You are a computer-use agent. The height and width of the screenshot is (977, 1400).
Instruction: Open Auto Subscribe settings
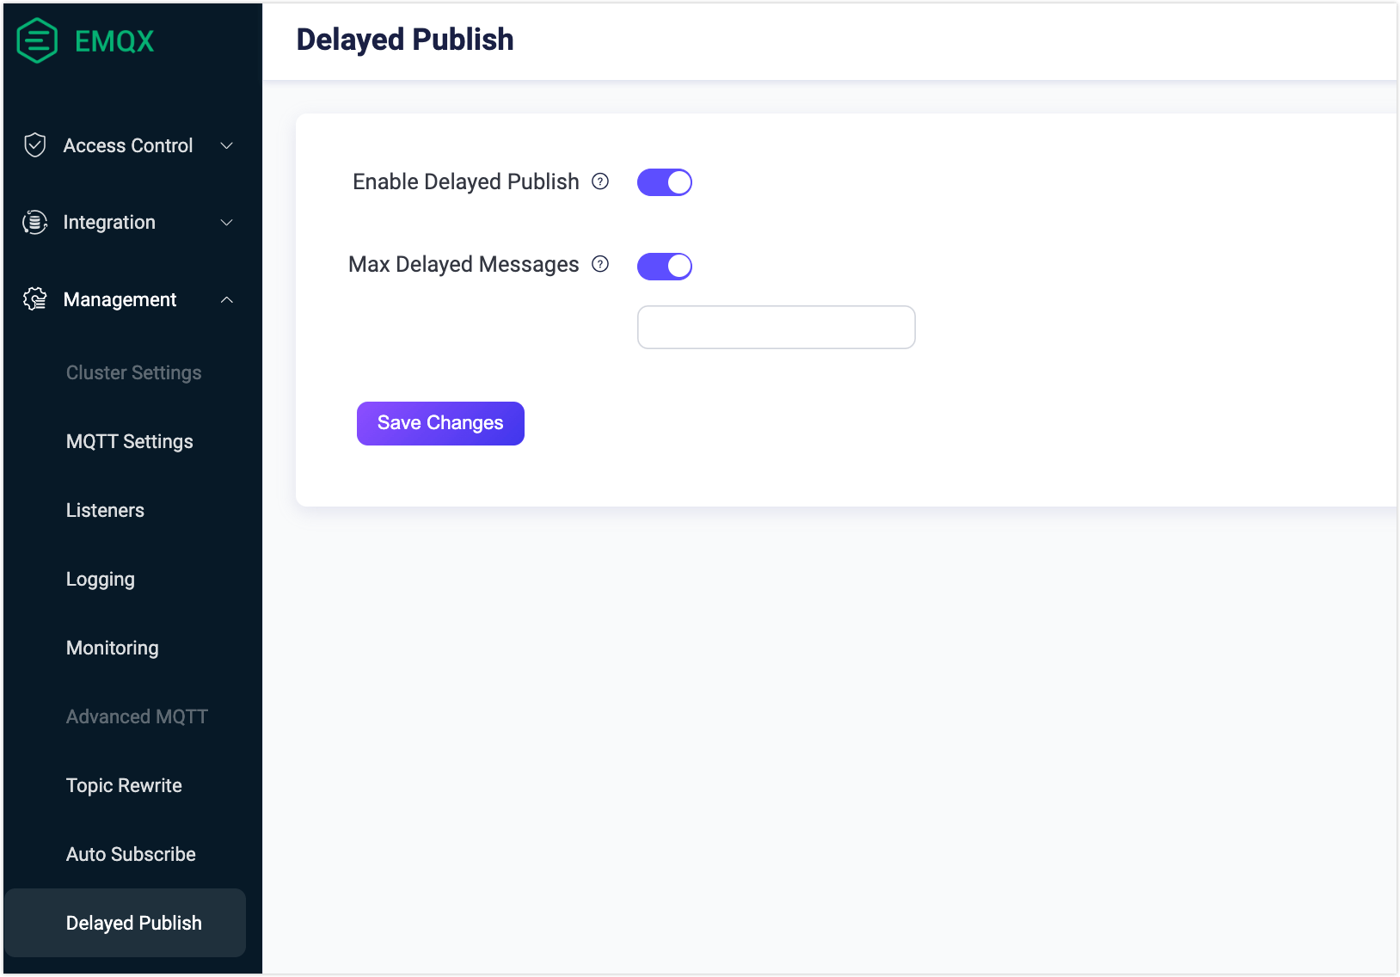click(x=131, y=854)
